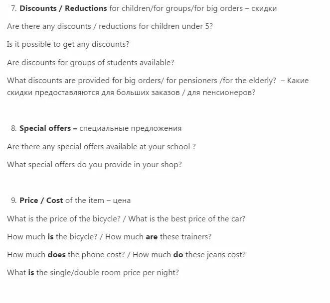
Task: Click the Russian word "скидки" in heading 7
Action: 264,8
